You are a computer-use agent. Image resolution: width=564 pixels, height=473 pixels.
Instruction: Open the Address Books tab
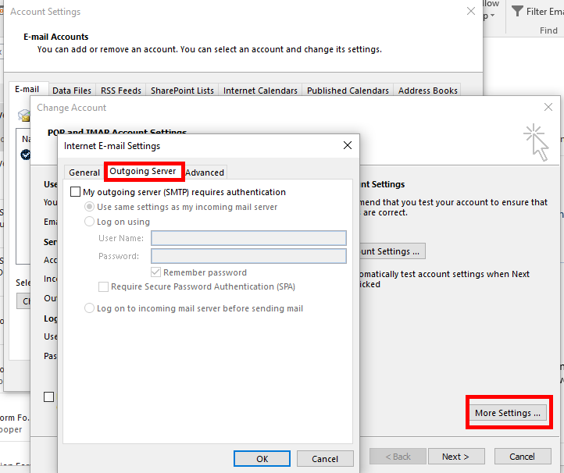click(427, 91)
